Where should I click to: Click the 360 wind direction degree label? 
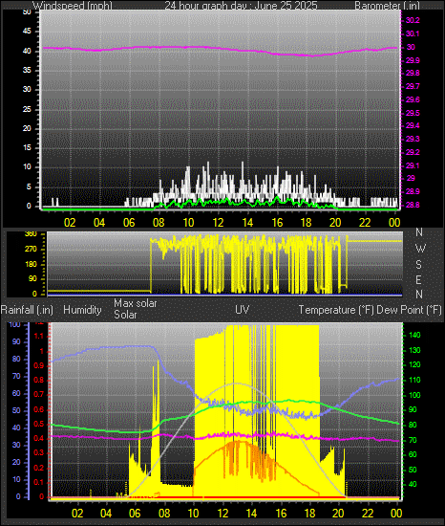click(x=31, y=234)
